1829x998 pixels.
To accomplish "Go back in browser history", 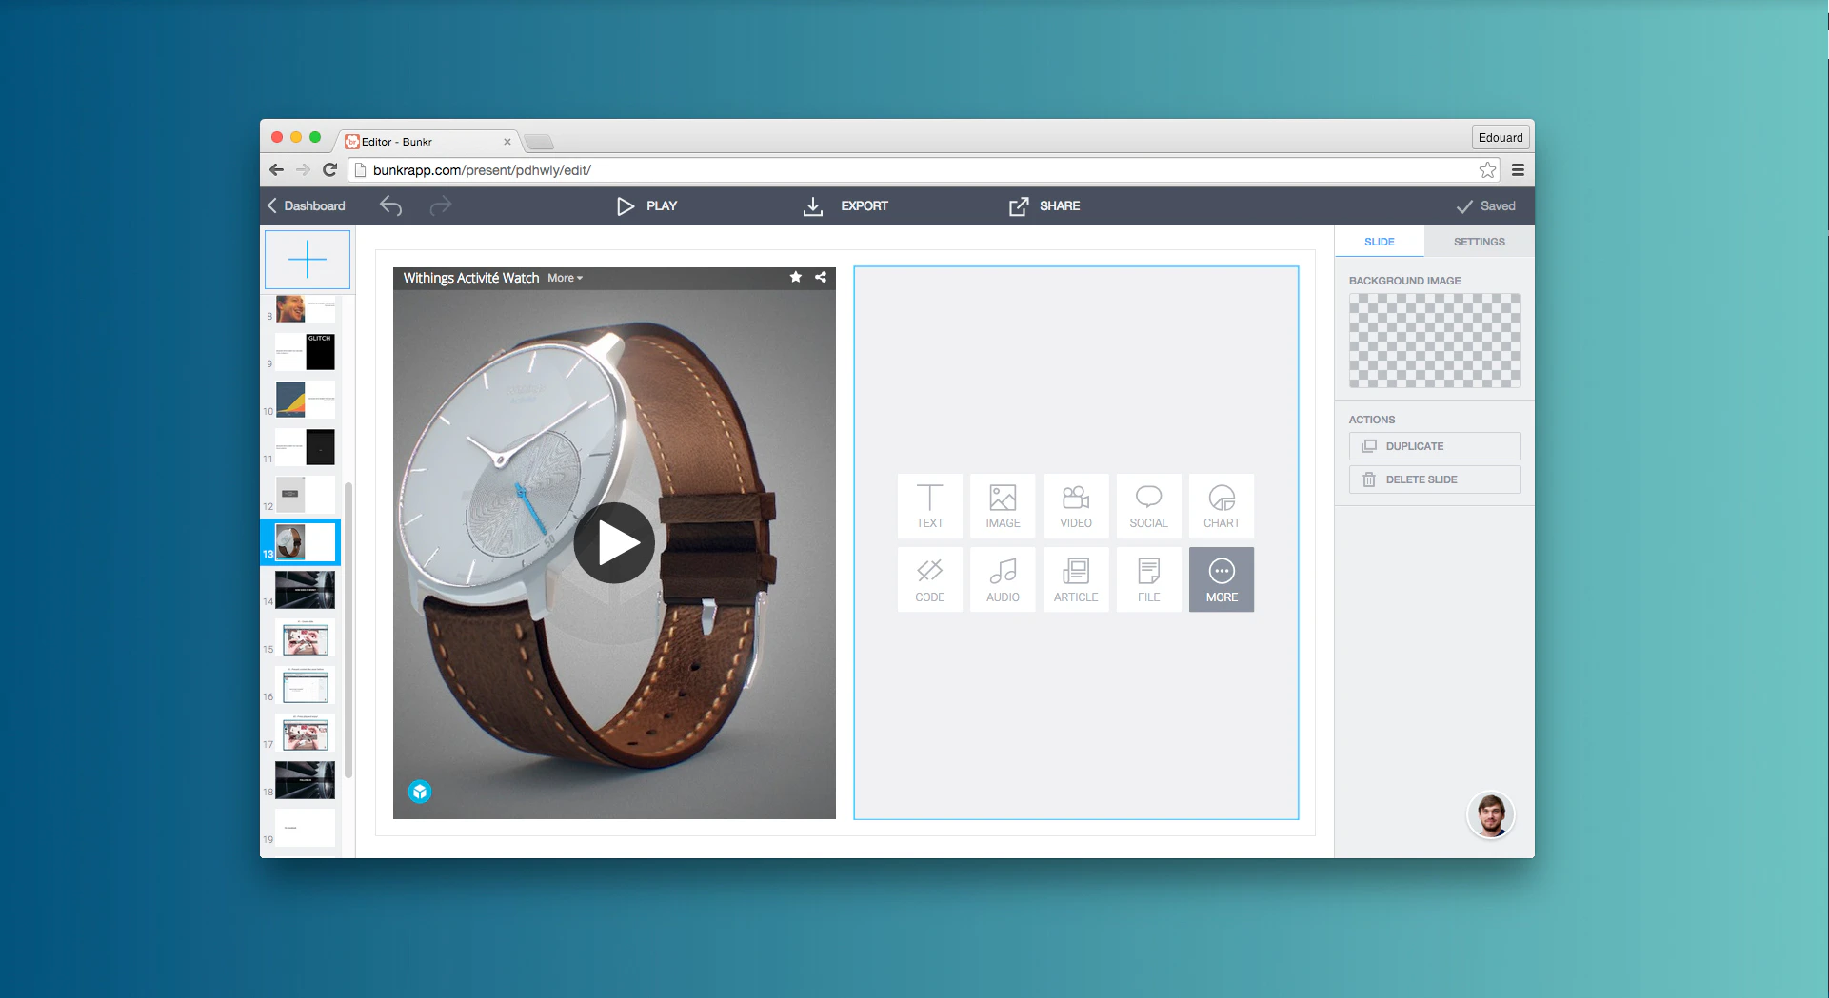I will click(276, 170).
